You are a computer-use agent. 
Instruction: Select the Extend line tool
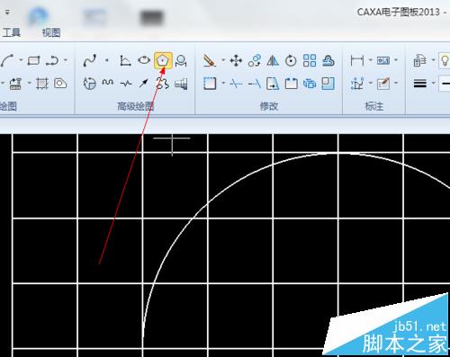pyautogui.click(x=255, y=84)
